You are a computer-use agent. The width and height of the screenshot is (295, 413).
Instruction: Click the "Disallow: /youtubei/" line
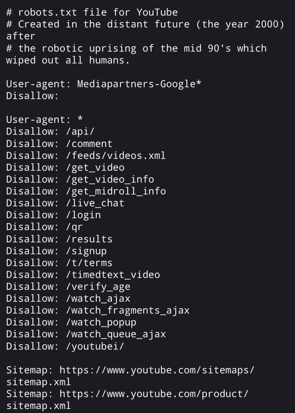pos(65,346)
